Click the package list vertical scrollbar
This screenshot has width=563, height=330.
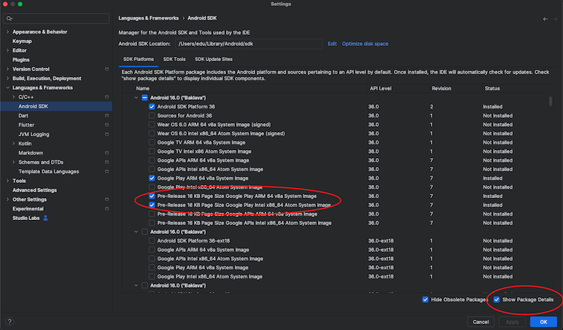point(551,101)
